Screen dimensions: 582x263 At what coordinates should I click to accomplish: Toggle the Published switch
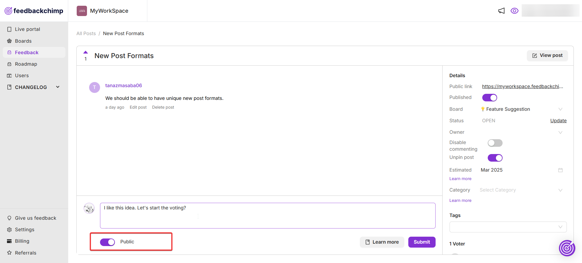pos(490,98)
